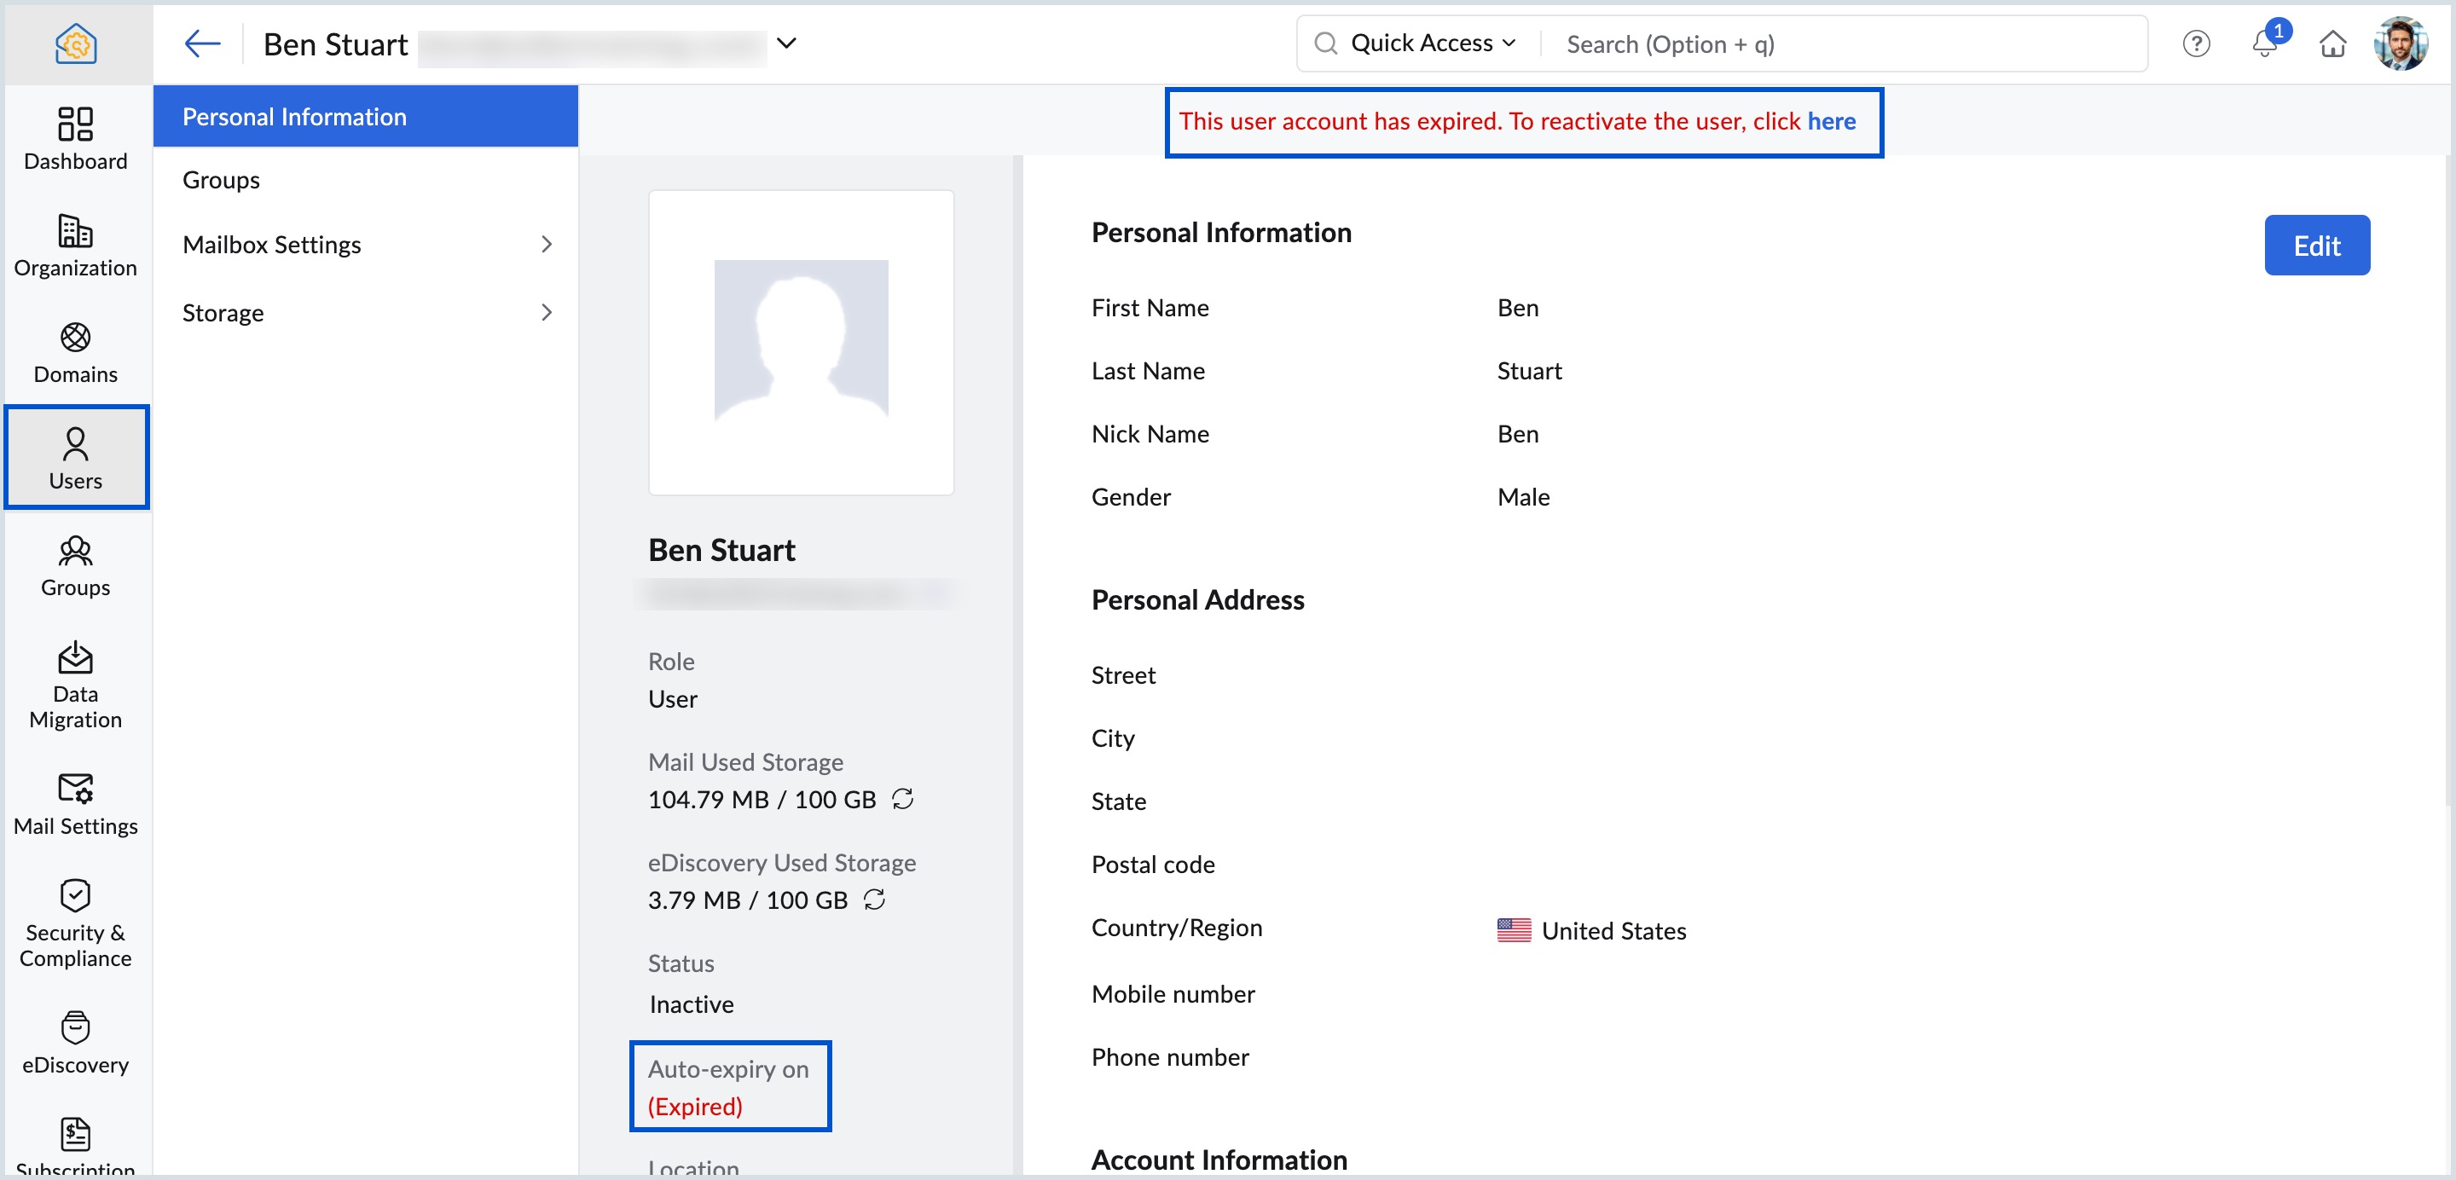This screenshot has width=2456, height=1180.
Task: Click the 'here' link to reactivate user
Action: tap(1831, 121)
